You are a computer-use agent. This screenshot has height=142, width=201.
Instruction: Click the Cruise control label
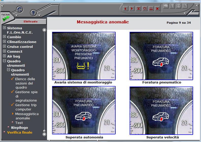click(20, 47)
